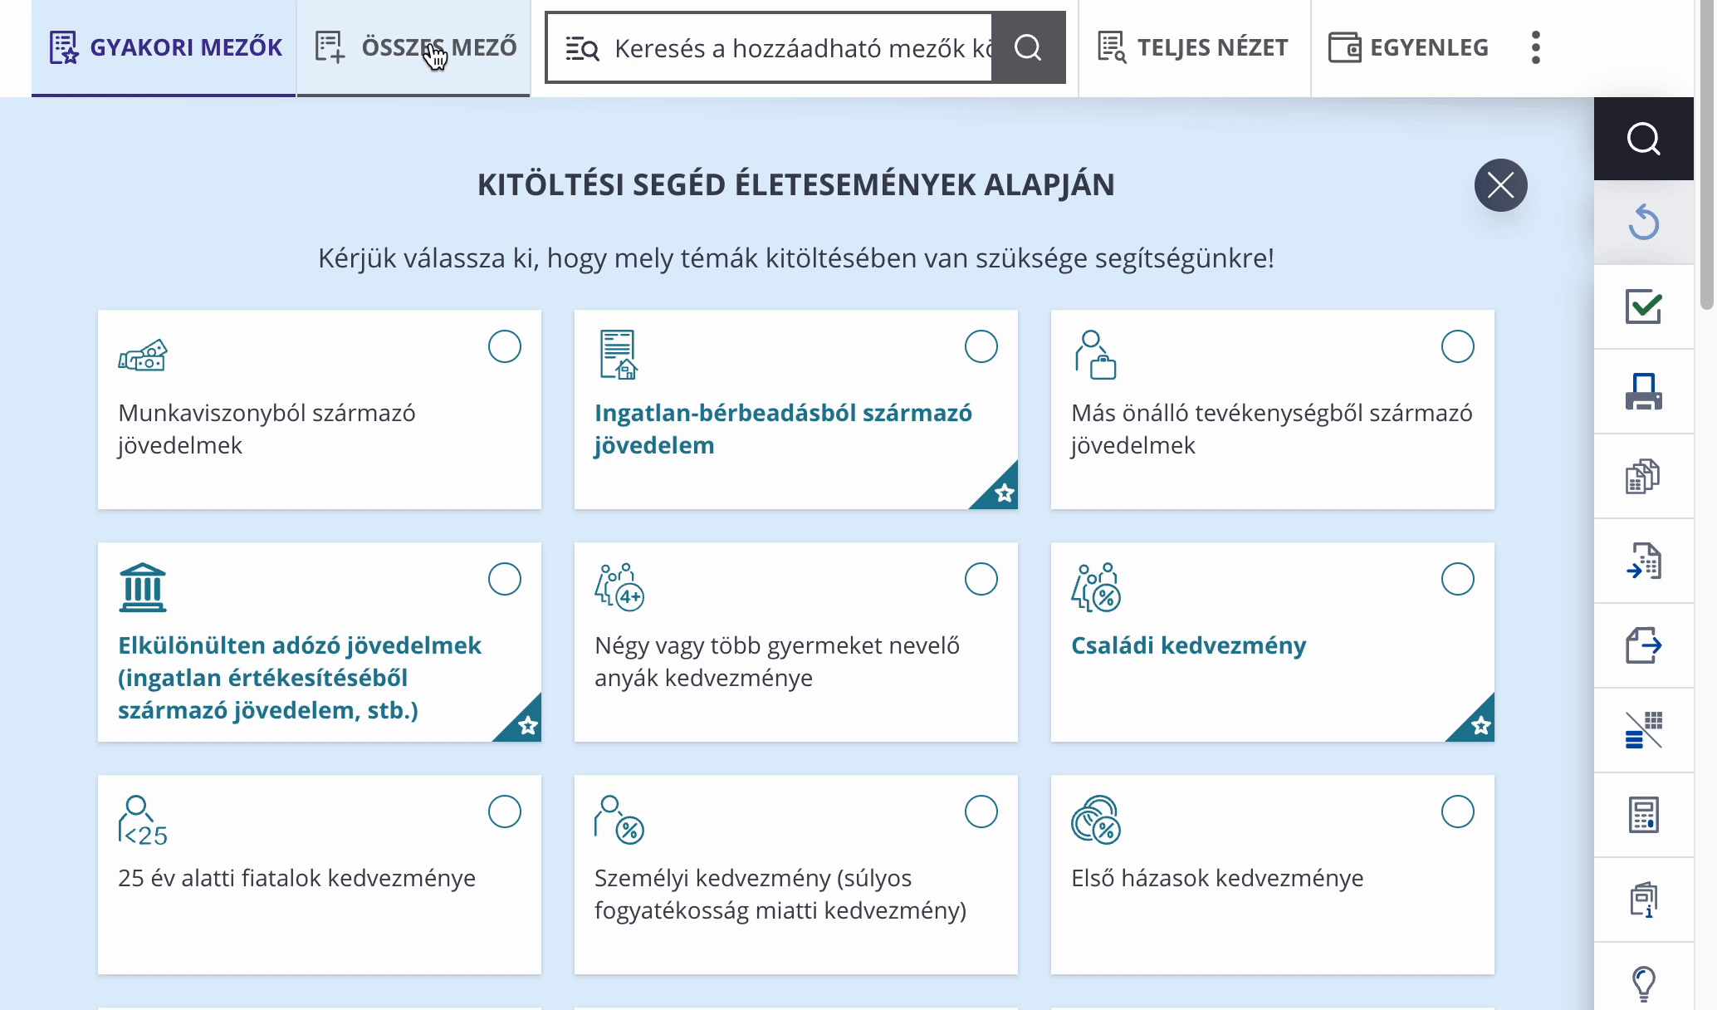Open the Gyakori mezők tab
Image resolution: width=1717 pixels, height=1010 pixels.
tap(164, 47)
